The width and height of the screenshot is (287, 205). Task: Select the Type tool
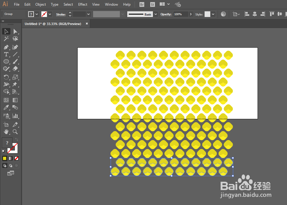point(6,55)
